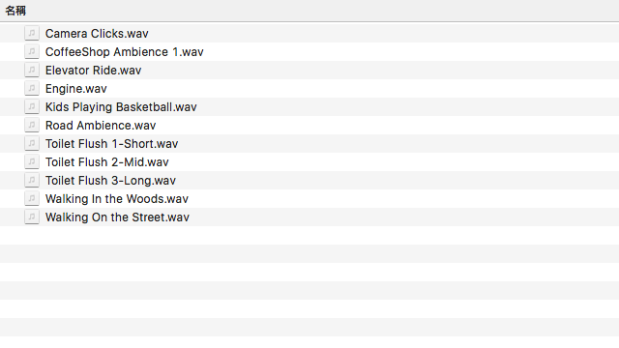The image size is (619, 348).
Task: Click the first empty row below the list
Action: [309, 235]
